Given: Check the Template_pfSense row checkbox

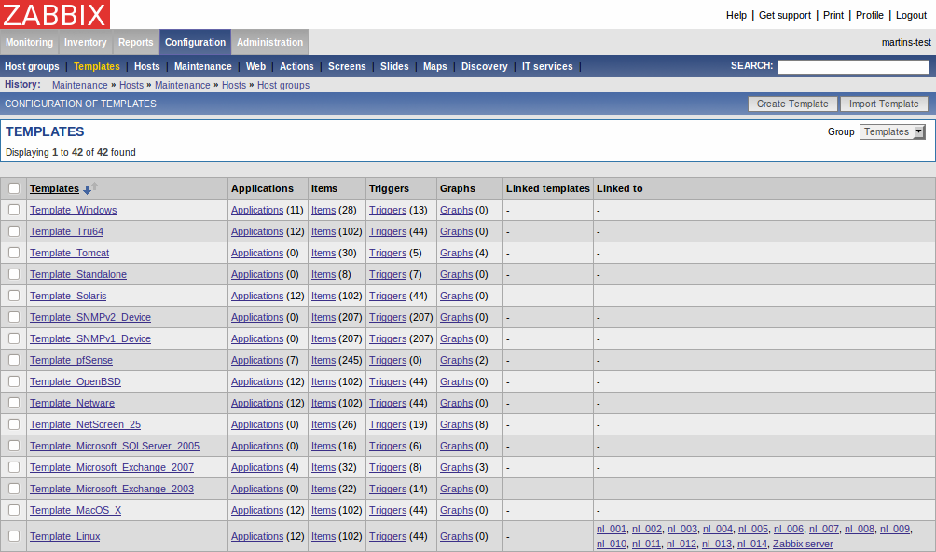Looking at the screenshot, I should (14, 361).
